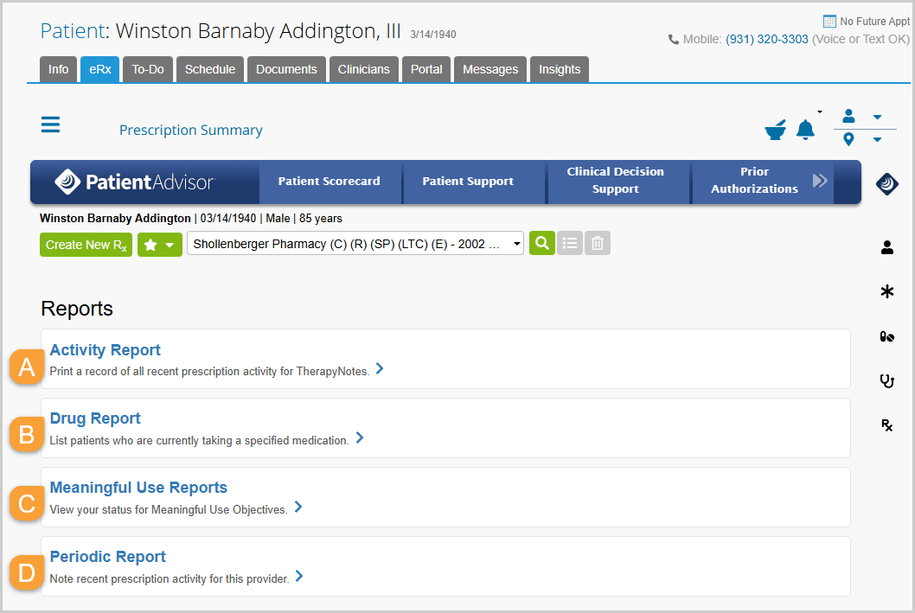Click the mobile phone handset icon

pyautogui.click(x=674, y=40)
